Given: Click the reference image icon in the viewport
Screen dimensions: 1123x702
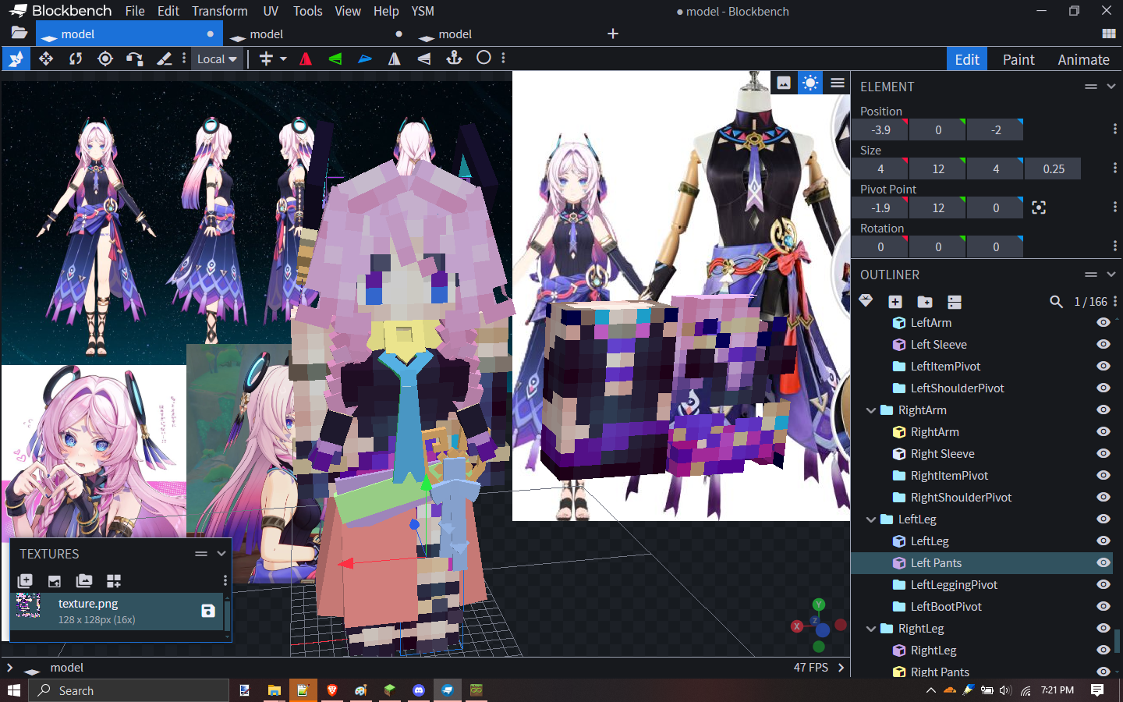Looking at the screenshot, I should tap(784, 83).
